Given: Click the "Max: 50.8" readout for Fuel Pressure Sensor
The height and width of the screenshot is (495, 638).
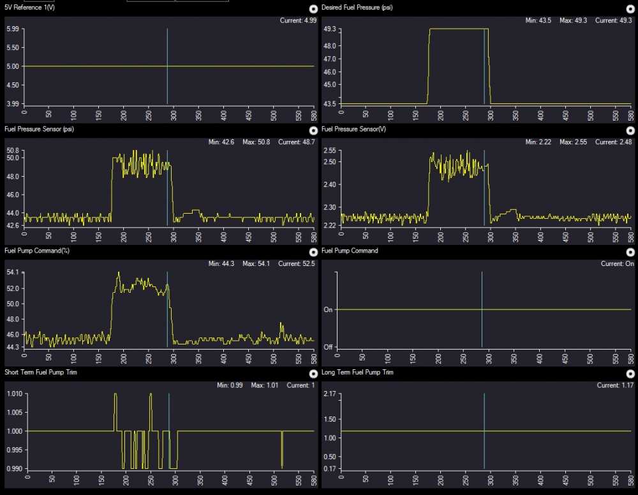Looking at the screenshot, I should coord(255,142).
